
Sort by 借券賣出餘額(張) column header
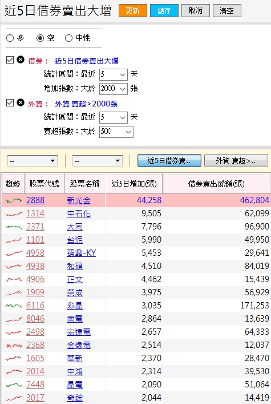pyautogui.click(x=216, y=184)
